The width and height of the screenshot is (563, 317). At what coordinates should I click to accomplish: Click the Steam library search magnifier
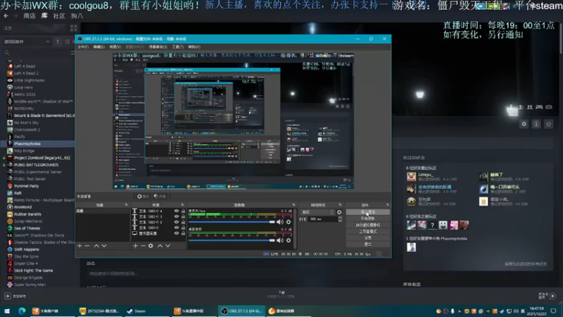[x=7, y=53]
